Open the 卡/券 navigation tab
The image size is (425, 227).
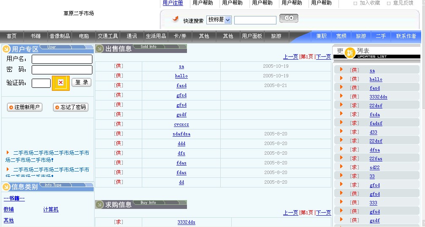point(180,36)
